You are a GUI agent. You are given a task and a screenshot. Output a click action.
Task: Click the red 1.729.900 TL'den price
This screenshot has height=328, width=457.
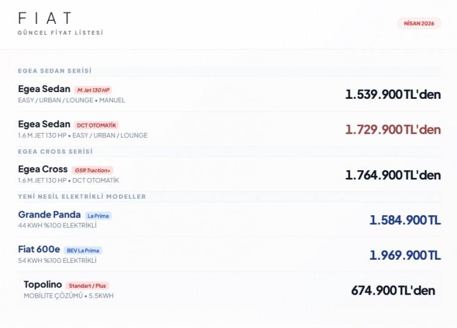click(x=392, y=129)
